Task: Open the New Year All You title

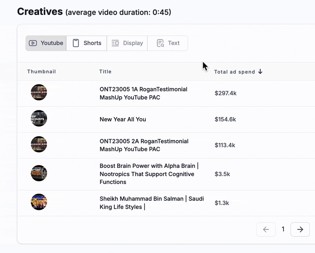Action: [123, 119]
